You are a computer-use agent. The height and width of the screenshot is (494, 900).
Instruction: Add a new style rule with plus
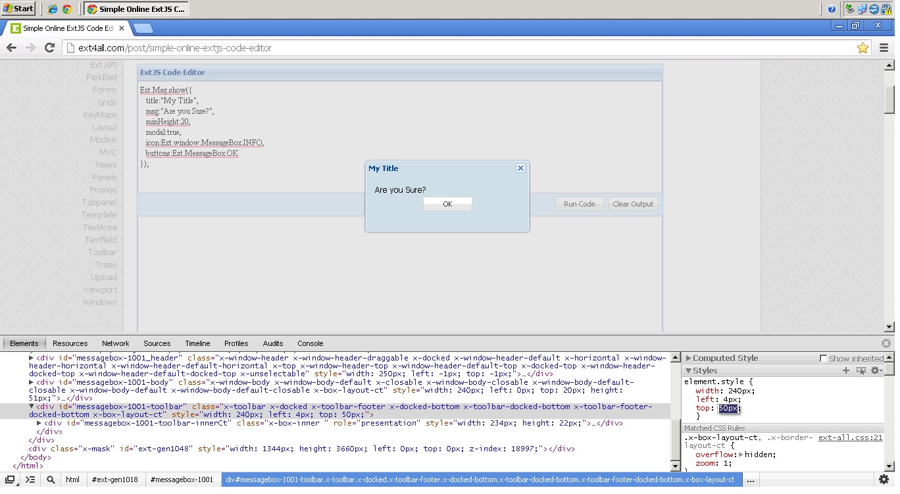[846, 371]
